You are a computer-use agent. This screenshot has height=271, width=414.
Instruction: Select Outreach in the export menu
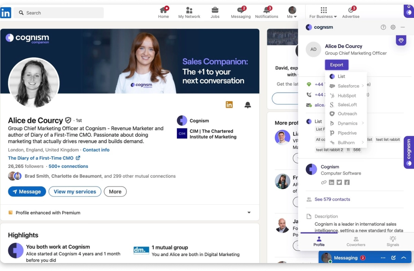347,114
